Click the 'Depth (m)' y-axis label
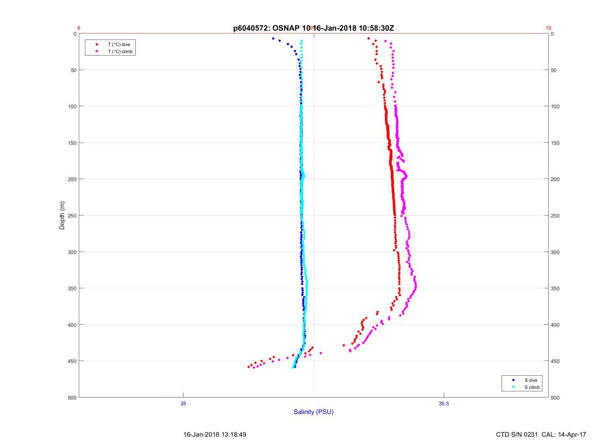Image resolution: width=606 pixels, height=447 pixels. 63,215
